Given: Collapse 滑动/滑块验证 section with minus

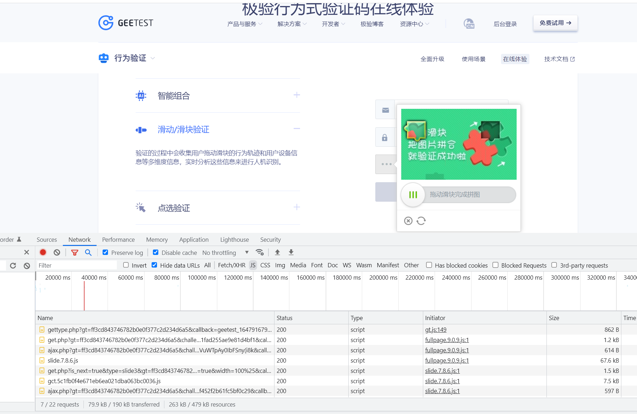Looking at the screenshot, I should coord(297,129).
